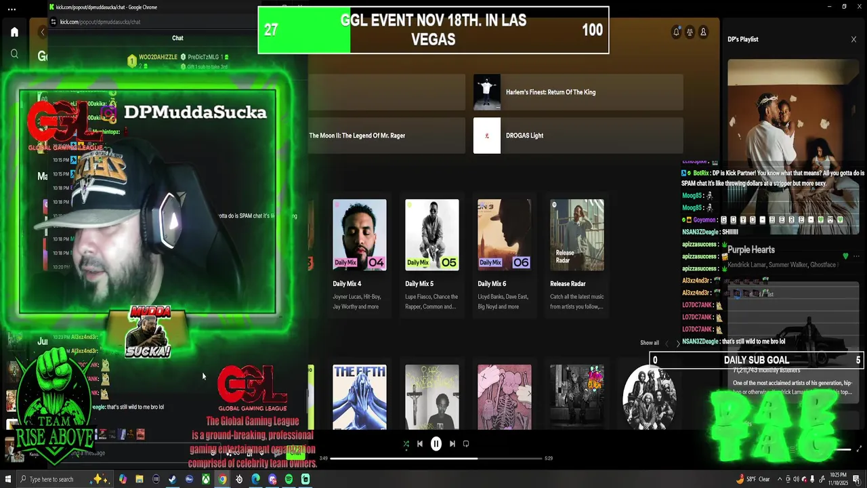The height and width of the screenshot is (488, 867).
Task: Open more options next to Purple Hearts
Action: [x=856, y=256]
